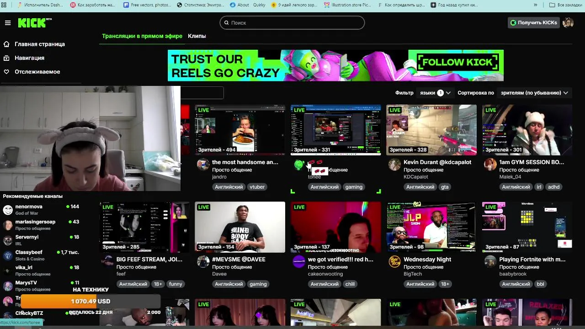The image size is (585, 329).
Task: Open the browser bookmarks overflow chevron
Action: [x=535, y=5]
